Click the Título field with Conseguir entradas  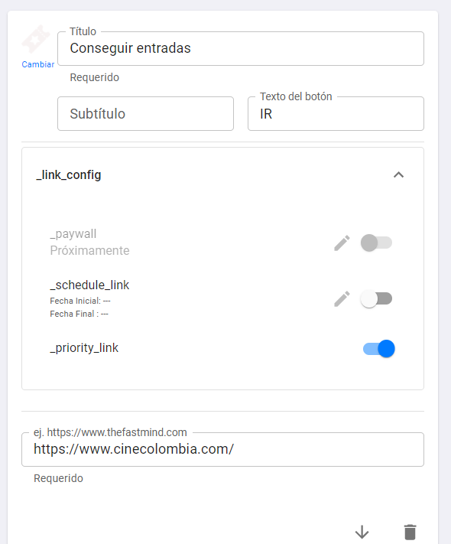pyautogui.click(x=241, y=48)
